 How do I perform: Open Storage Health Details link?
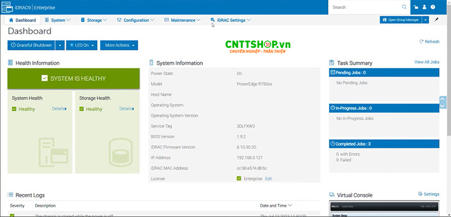click(126, 108)
